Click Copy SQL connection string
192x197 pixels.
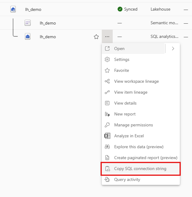click(140, 169)
